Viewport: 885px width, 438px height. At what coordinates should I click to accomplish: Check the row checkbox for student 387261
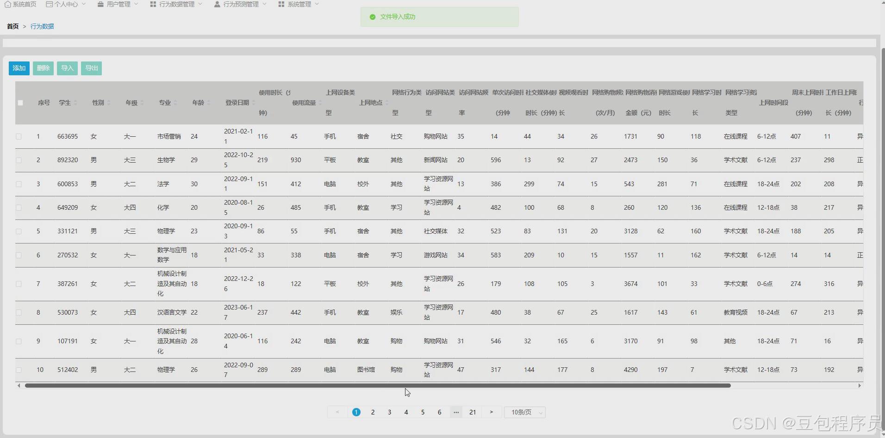click(19, 284)
